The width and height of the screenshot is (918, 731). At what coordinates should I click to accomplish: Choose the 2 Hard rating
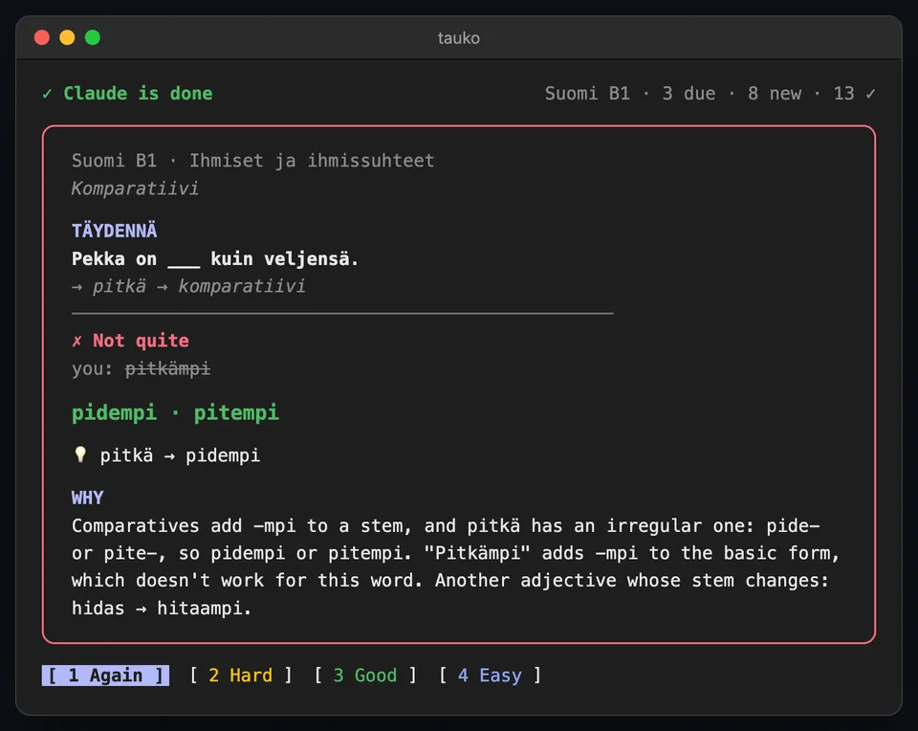(241, 676)
